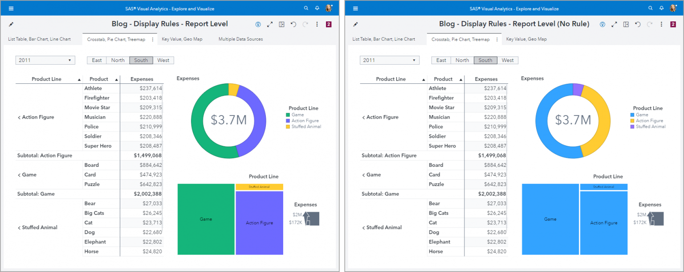Open hamburger menu in left Report Level window
This screenshot has width=684, height=272.
11,8
